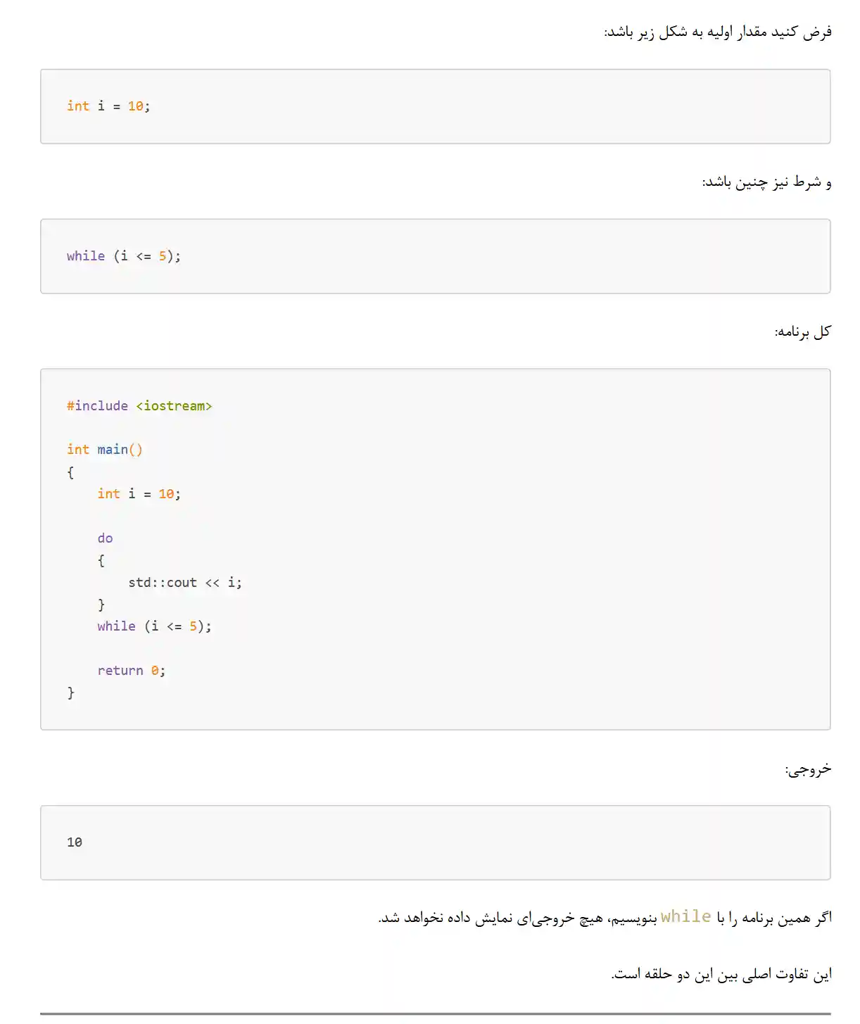Click the 'return 0;' line
The image size is (860, 1024).
(132, 671)
